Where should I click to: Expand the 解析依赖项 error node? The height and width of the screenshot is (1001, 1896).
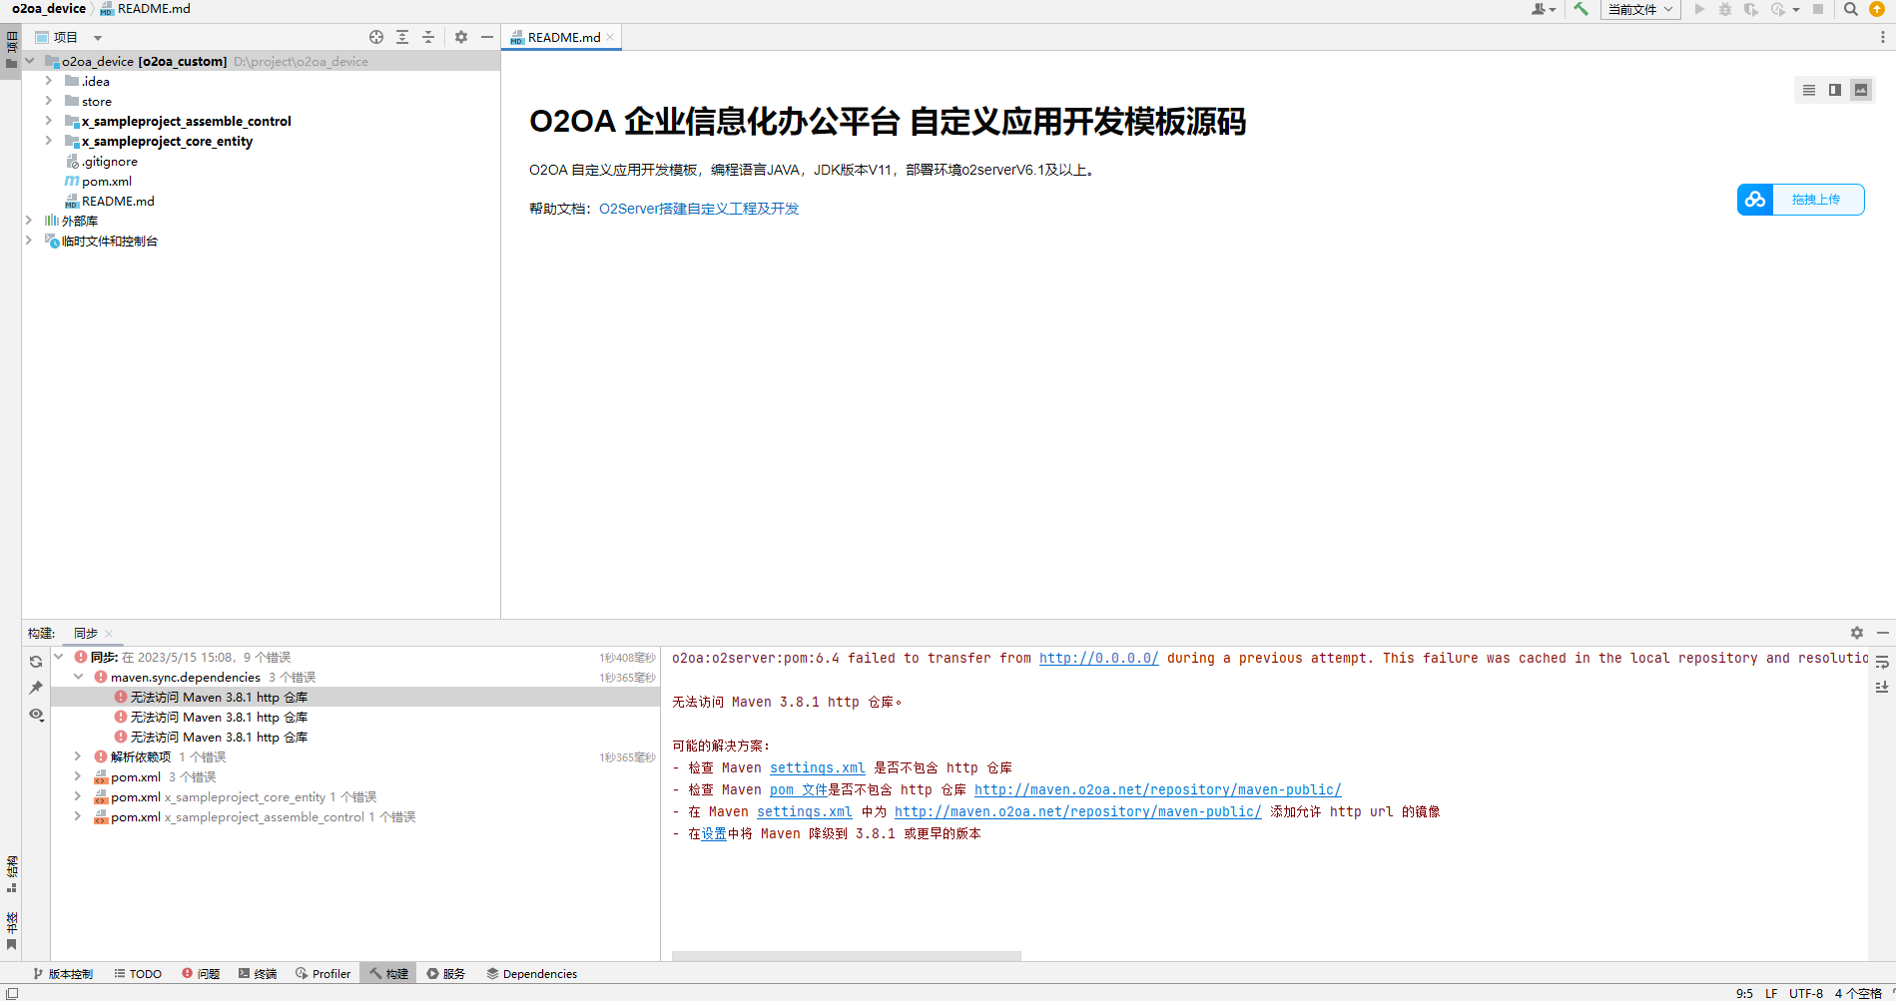click(x=78, y=756)
